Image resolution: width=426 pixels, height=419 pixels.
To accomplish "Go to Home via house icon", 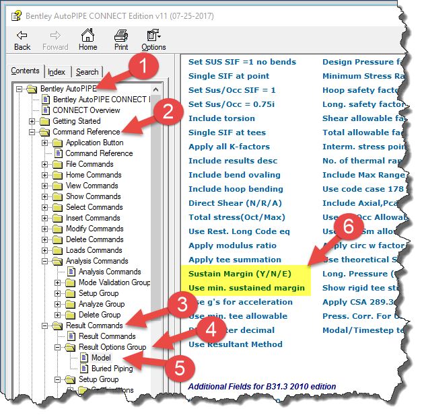I will coord(87,35).
